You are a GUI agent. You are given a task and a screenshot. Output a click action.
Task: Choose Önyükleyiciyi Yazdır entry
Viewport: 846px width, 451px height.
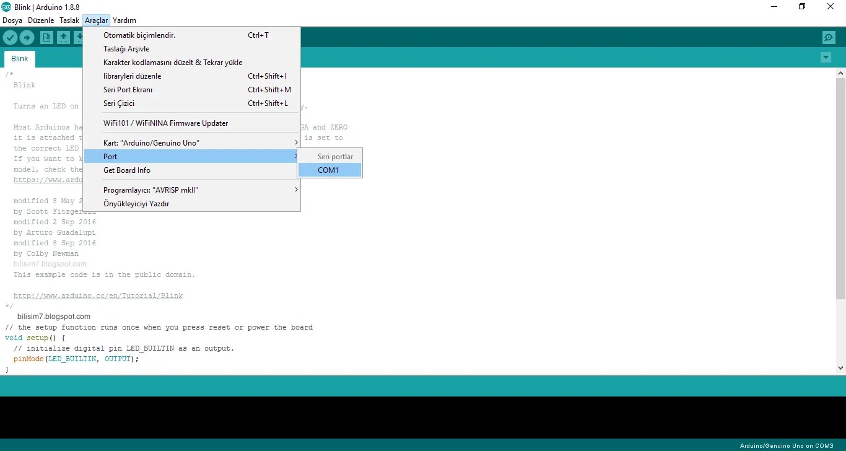pyautogui.click(x=192, y=204)
